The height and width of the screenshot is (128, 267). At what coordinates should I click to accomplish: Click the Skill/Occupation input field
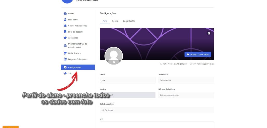tap(157, 110)
